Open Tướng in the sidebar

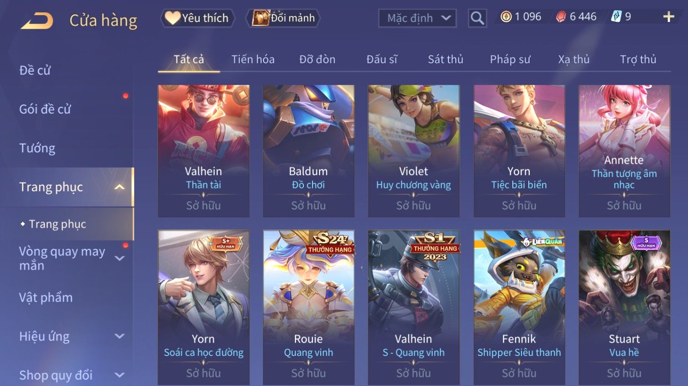[x=37, y=148]
